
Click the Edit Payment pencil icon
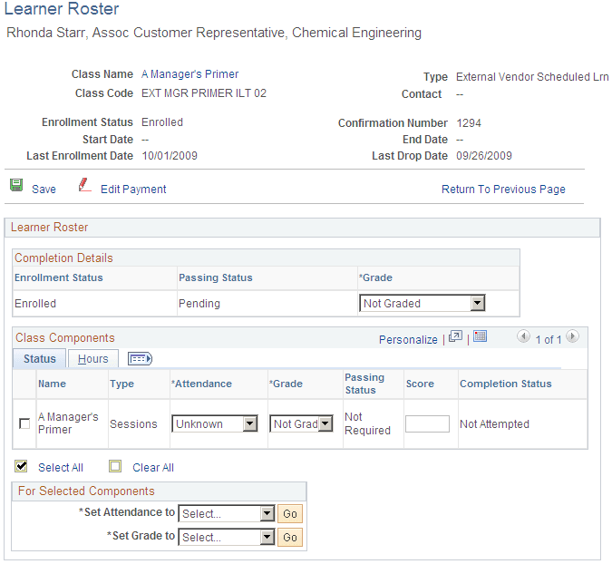coord(85,185)
